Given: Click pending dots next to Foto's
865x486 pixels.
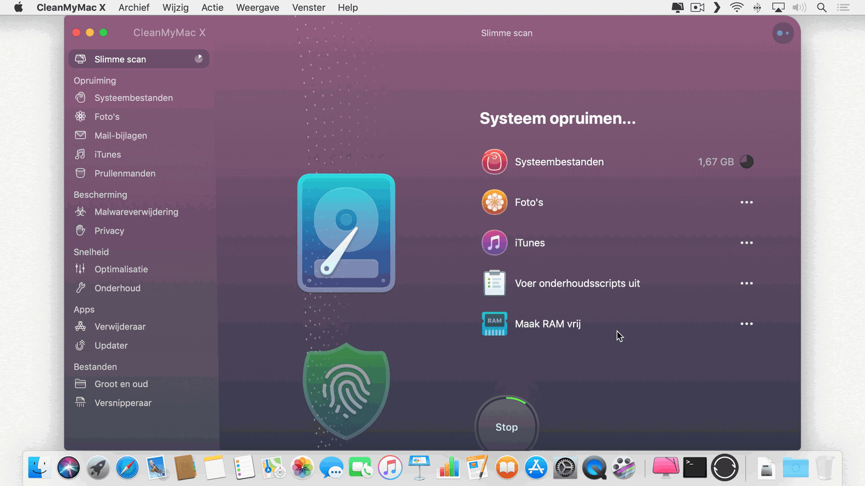Looking at the screenshot, I should point(747,202).
